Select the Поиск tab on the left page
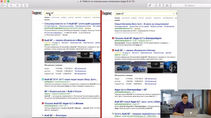Screen dimensions: 211x118 pyautogui.click(x=47, y=17)
